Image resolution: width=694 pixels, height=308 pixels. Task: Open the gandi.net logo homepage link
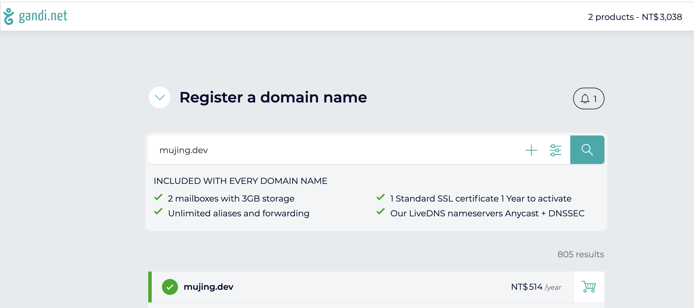click(36, 16)
